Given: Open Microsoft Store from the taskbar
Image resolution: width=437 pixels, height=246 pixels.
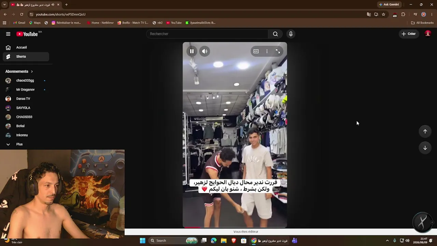Looking at the screenshot, I should coord(243,241).
